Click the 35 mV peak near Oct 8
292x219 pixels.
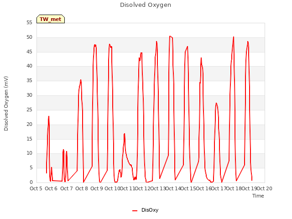point(81,80)
